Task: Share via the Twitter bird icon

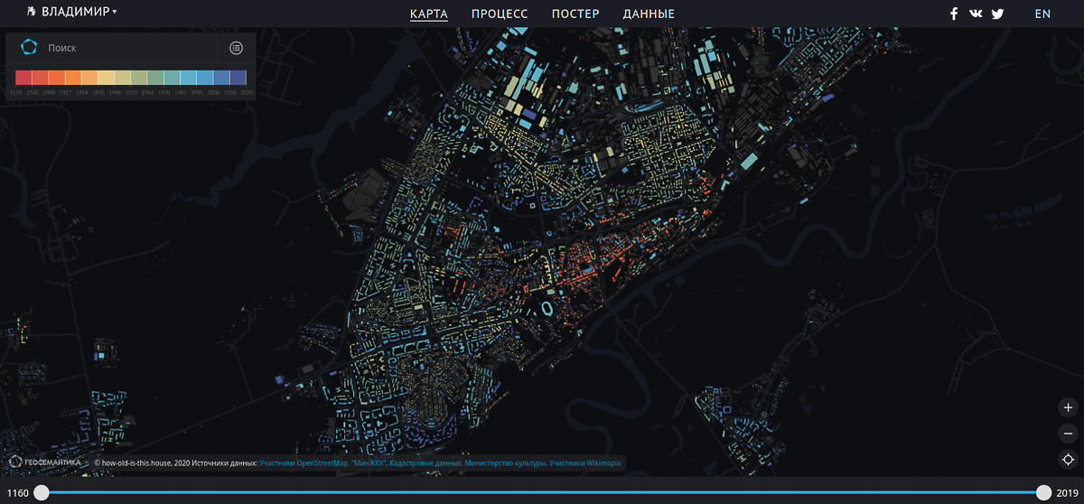Action: pos(997,14)
